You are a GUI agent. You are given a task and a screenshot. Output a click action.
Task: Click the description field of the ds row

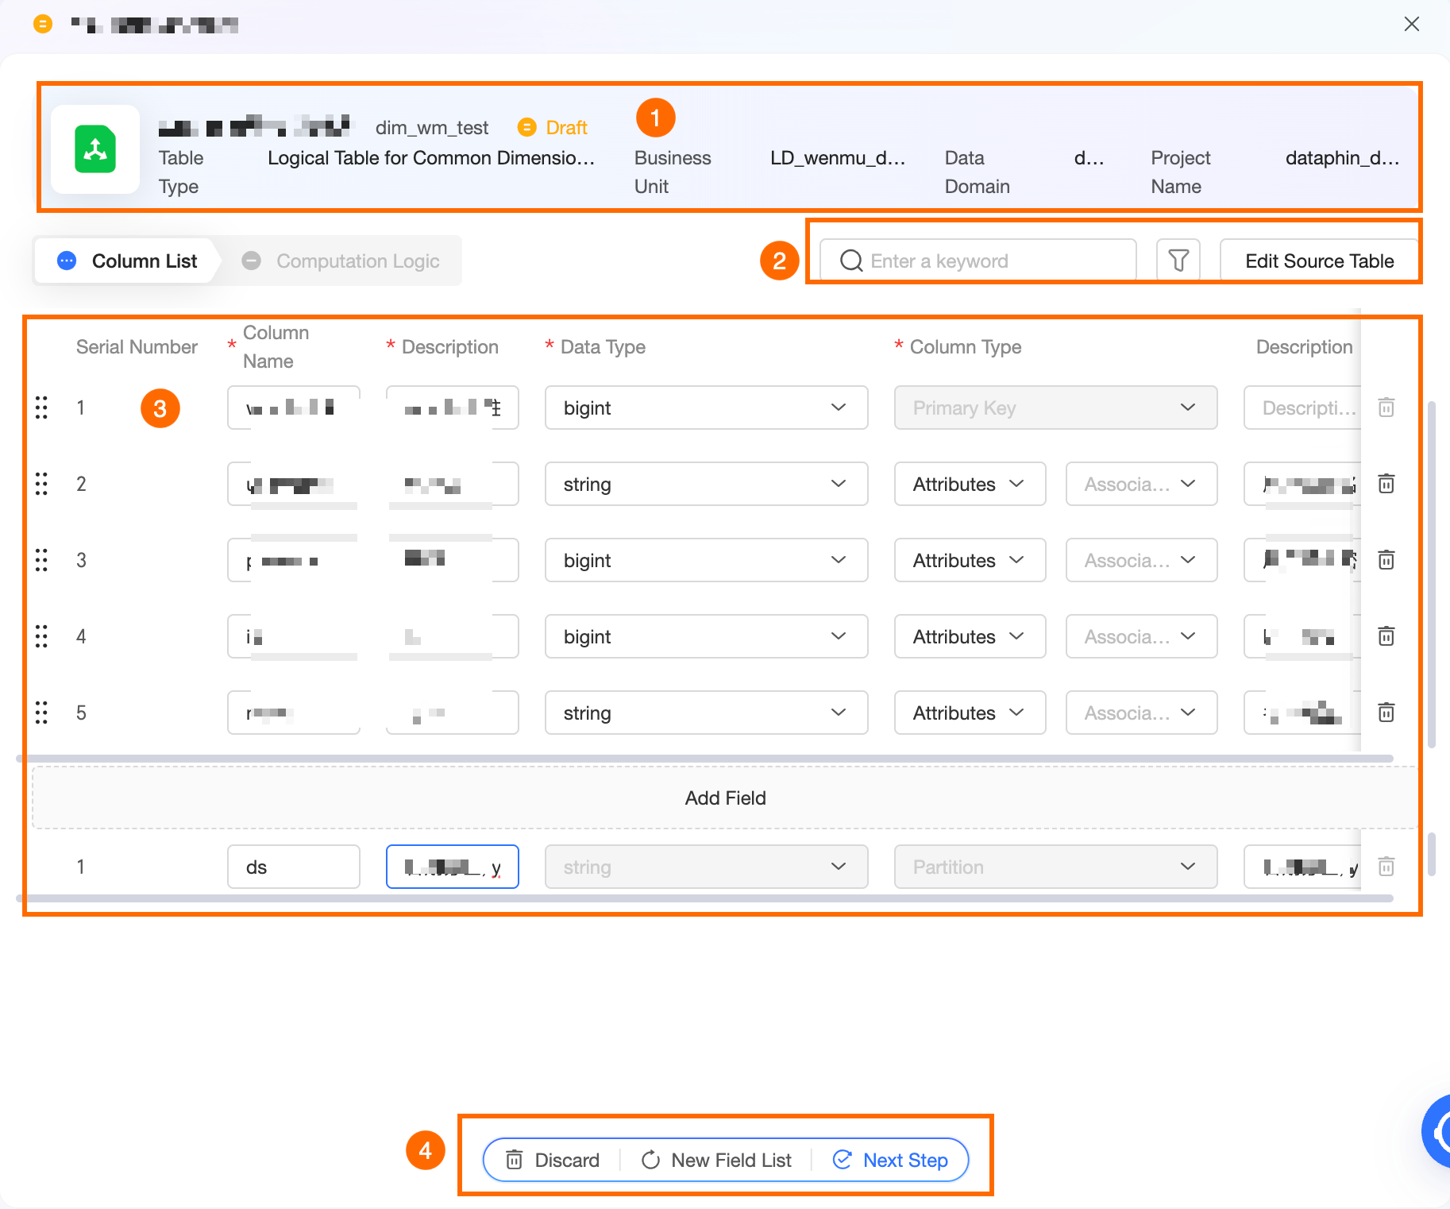pyautogui.click(x=453, y=867)
